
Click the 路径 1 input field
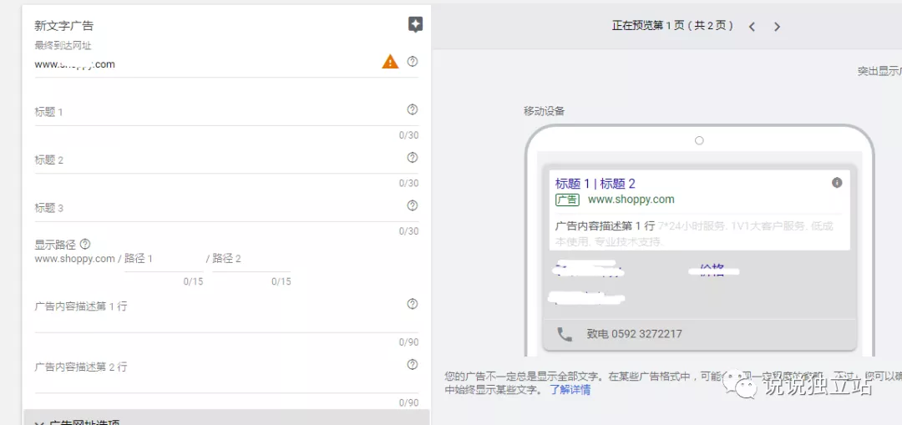coord(164,260)
